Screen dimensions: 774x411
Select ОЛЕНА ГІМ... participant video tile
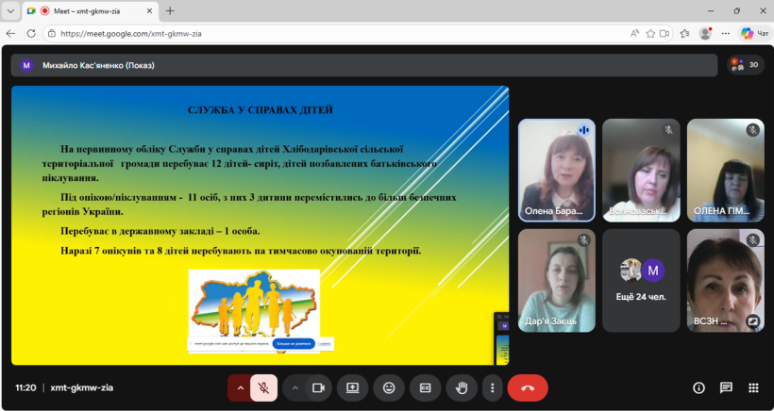point(726,171)
